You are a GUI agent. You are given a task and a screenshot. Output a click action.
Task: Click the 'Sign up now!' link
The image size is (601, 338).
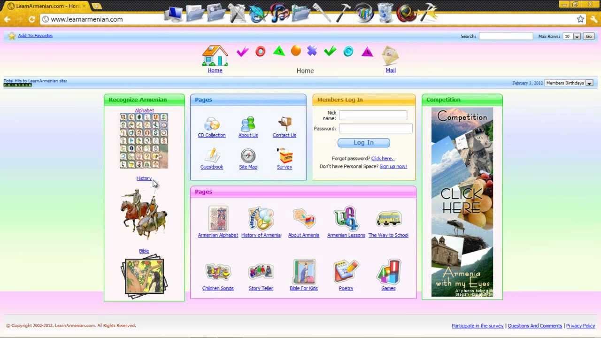tap(393, 167)
